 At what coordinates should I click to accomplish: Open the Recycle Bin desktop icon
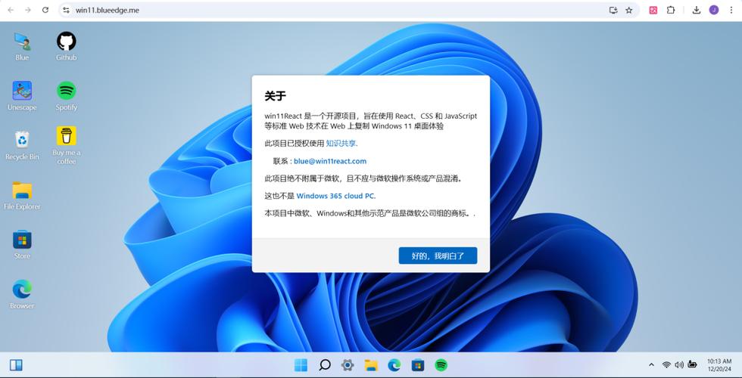click(22, 145)
